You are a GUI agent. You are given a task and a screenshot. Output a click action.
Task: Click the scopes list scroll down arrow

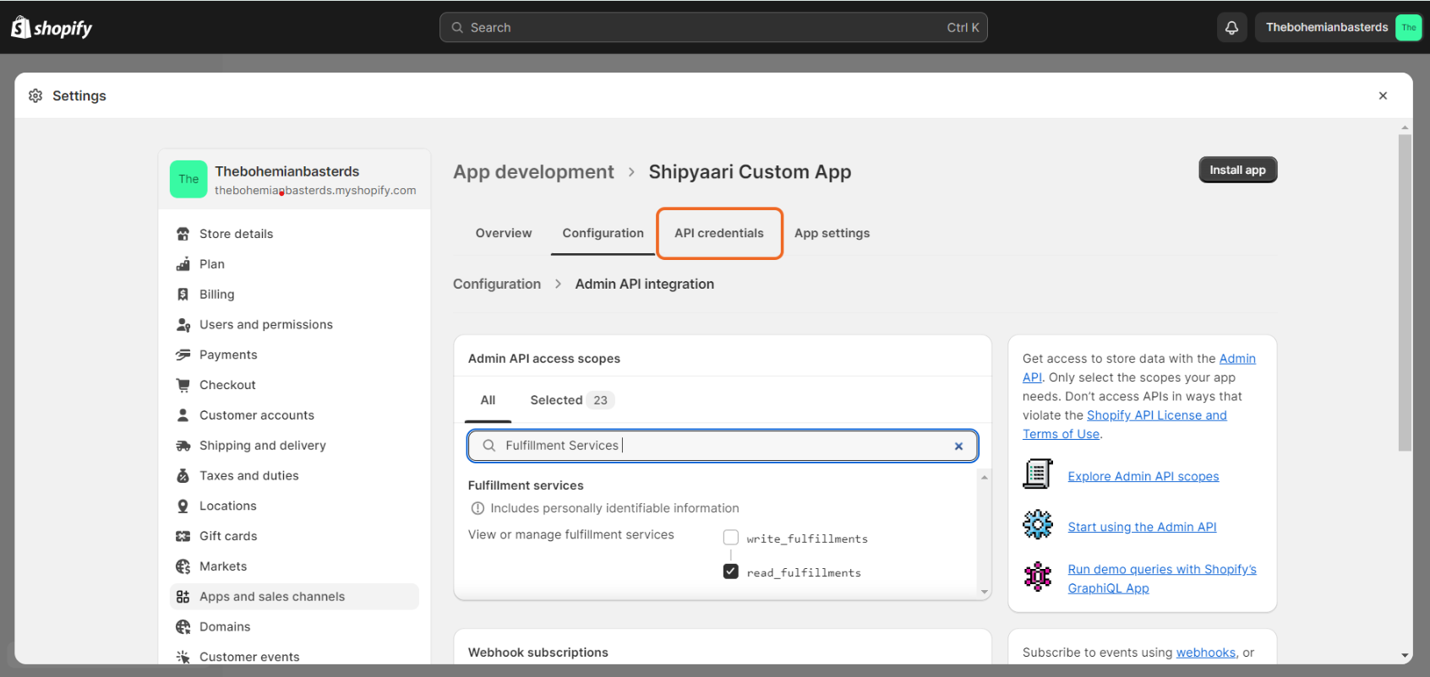[x=984, y=592]
